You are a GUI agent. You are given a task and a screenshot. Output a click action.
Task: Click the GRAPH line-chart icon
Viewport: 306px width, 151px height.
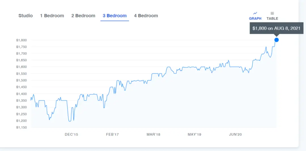point(255,13)
